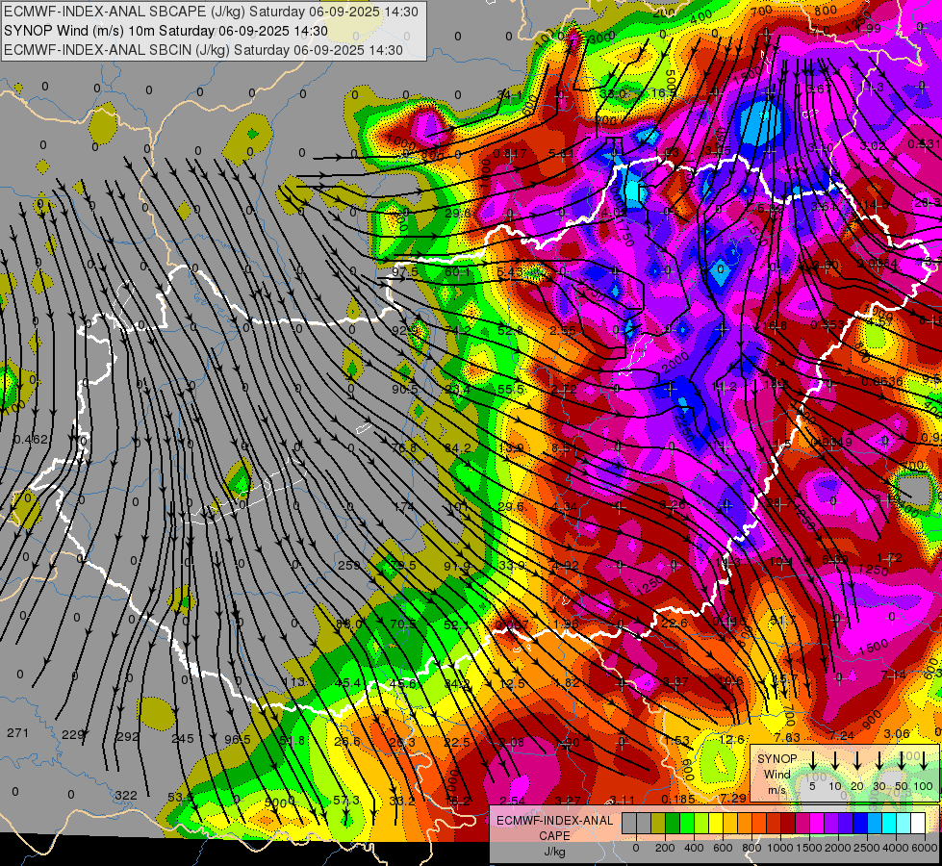The height and width of the screenshot is (866, 942).
Task: Click the 10 m/s wind arrow symbol
Action: coord(835,760)
